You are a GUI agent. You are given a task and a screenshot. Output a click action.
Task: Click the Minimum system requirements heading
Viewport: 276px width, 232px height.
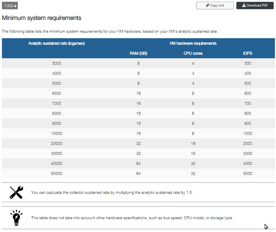pyautogui.click(x=42, y=18)
